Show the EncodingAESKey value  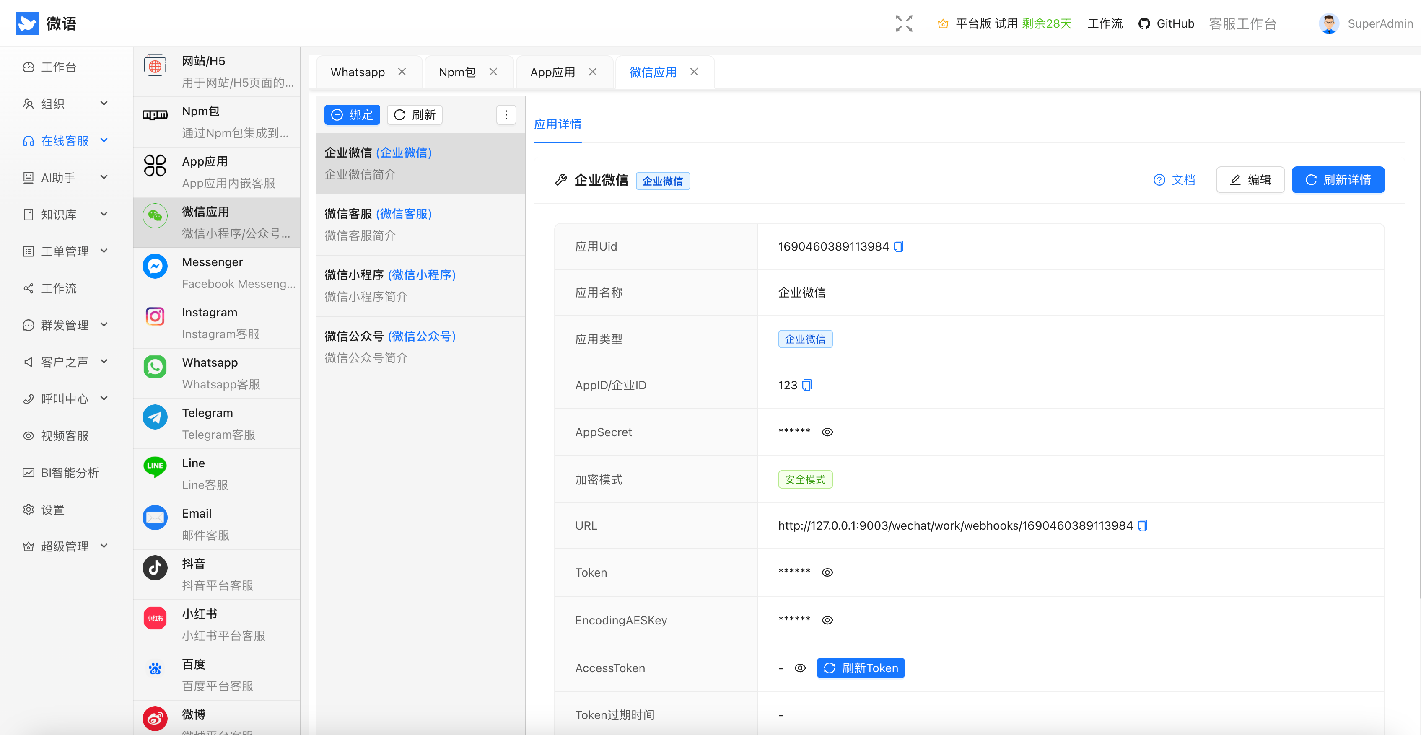click(827, 620)
